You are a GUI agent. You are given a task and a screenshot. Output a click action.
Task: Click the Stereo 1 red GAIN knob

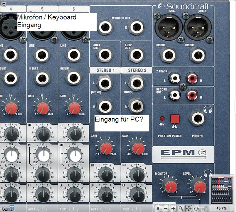tap(106, 148)
